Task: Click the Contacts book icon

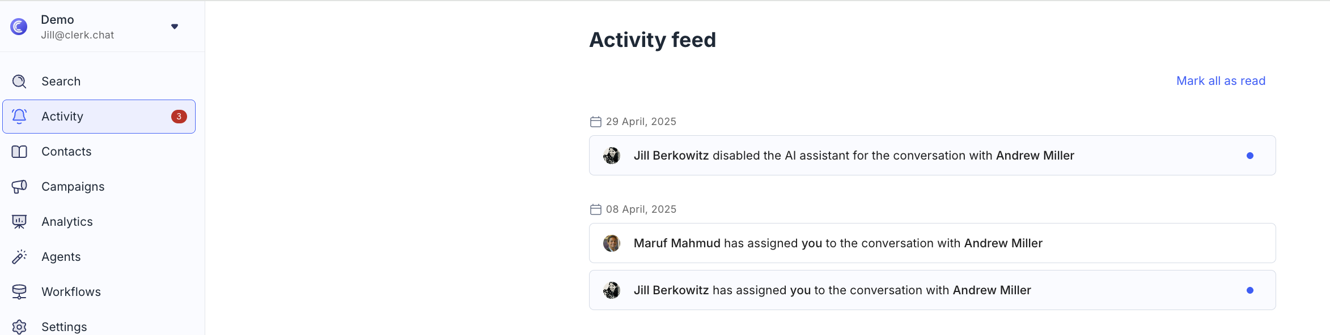Action: coord(19,152)
